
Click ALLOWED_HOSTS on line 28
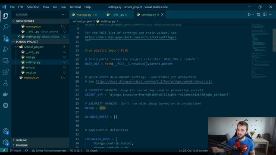97,117
